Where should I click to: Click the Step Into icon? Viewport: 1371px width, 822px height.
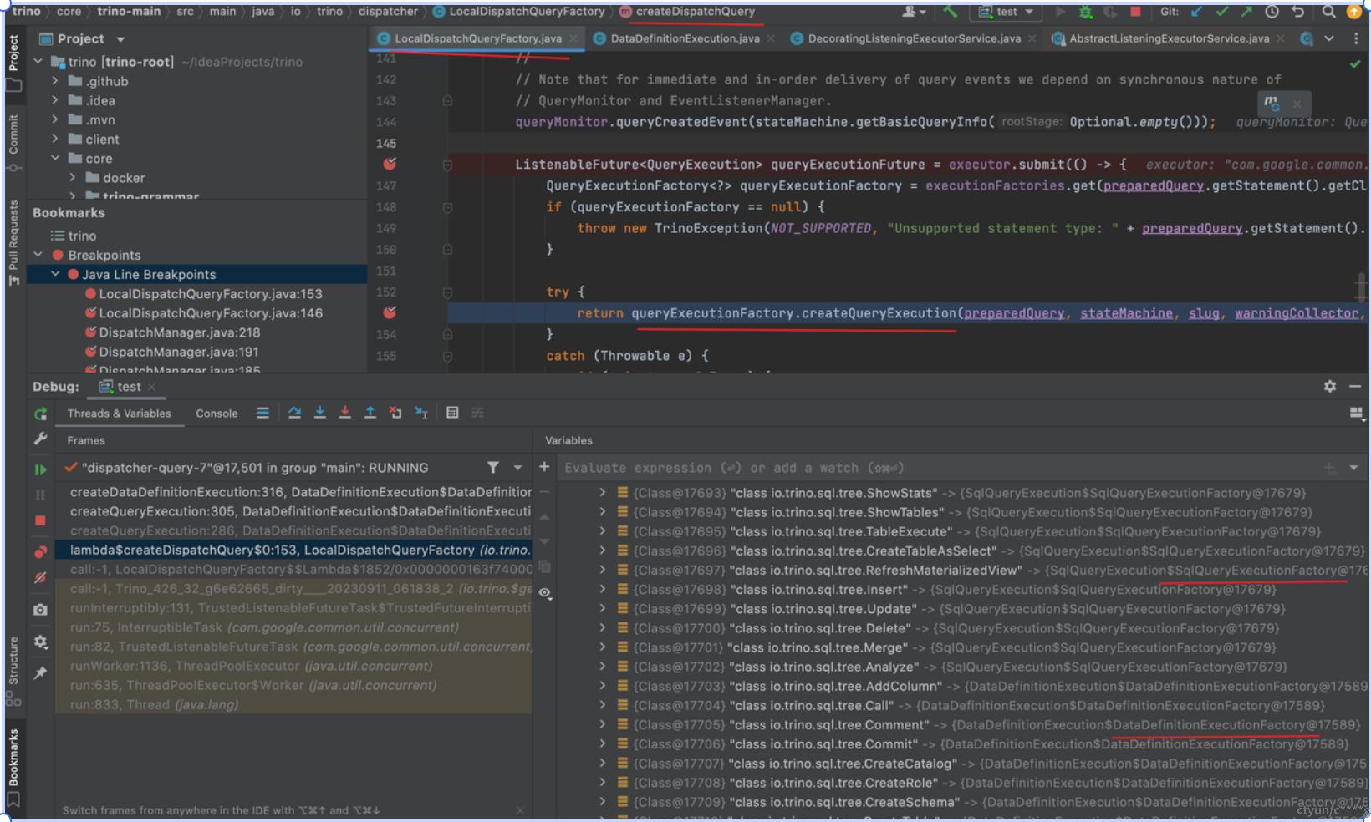(319, 413)
